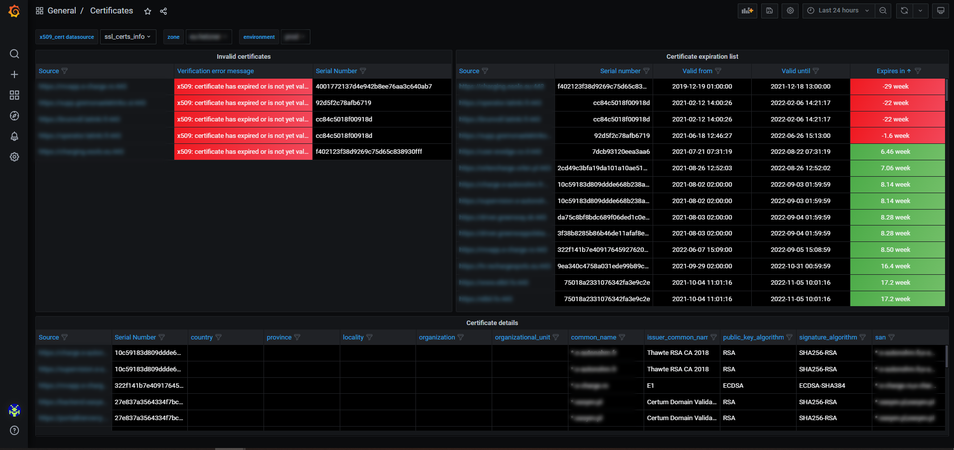954x450 pixels.
Task: Open the General folder breadcrumb link
Action: click(x=62, y=11)
